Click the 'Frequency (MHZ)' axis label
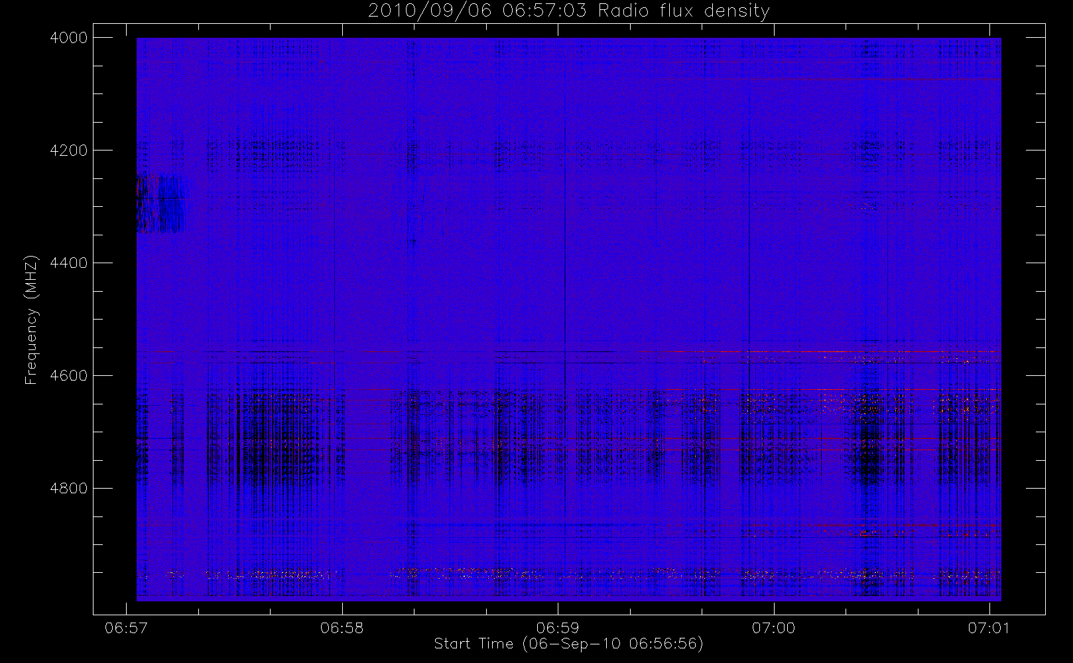The width and height of the screenshot is (1073, 663). tap(31, 320)
